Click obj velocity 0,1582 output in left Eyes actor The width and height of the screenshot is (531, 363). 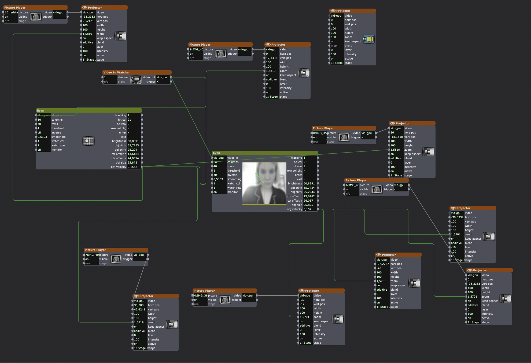134,167
